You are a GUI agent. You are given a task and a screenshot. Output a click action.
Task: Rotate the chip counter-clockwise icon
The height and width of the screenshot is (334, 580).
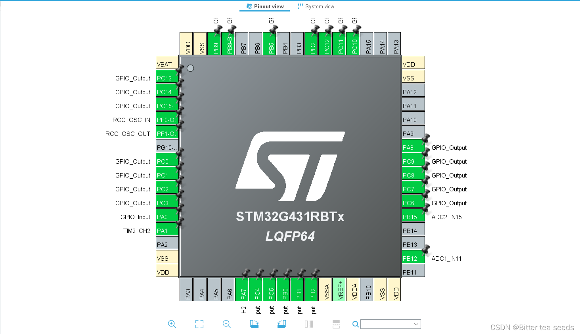click(281, 324)
